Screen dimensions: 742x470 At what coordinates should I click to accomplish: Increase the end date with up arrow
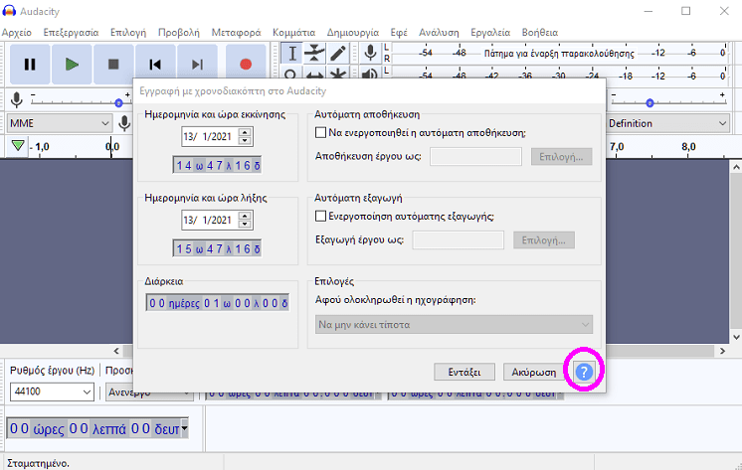point(245,216)
